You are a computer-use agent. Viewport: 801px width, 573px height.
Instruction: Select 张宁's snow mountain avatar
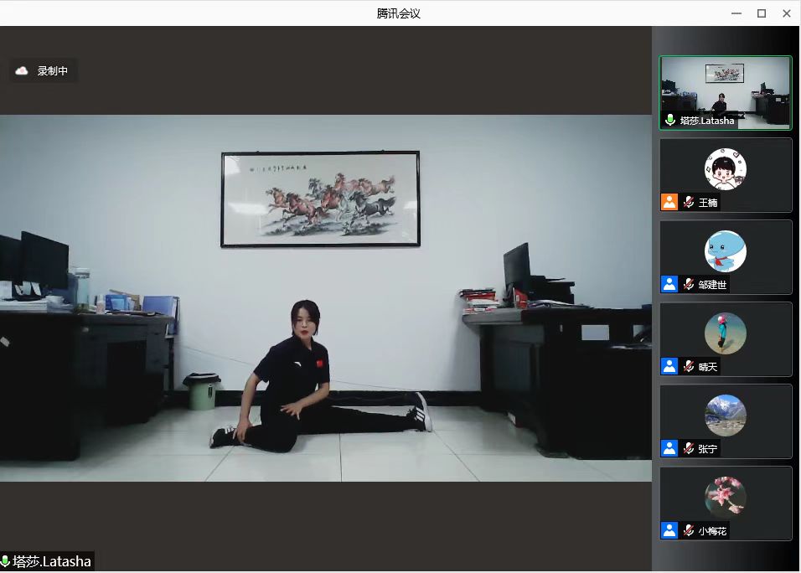click(725, 415)
